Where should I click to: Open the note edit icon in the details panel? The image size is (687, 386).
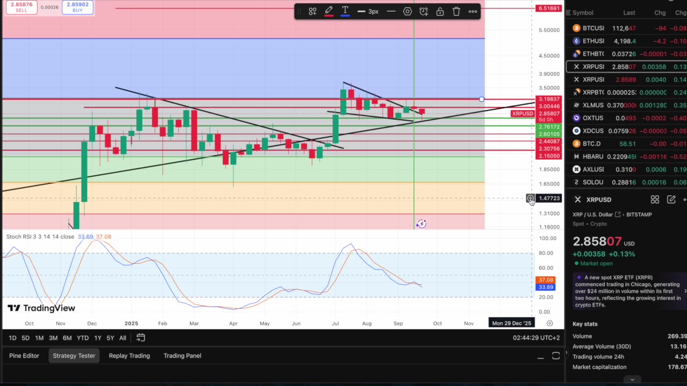671,199
